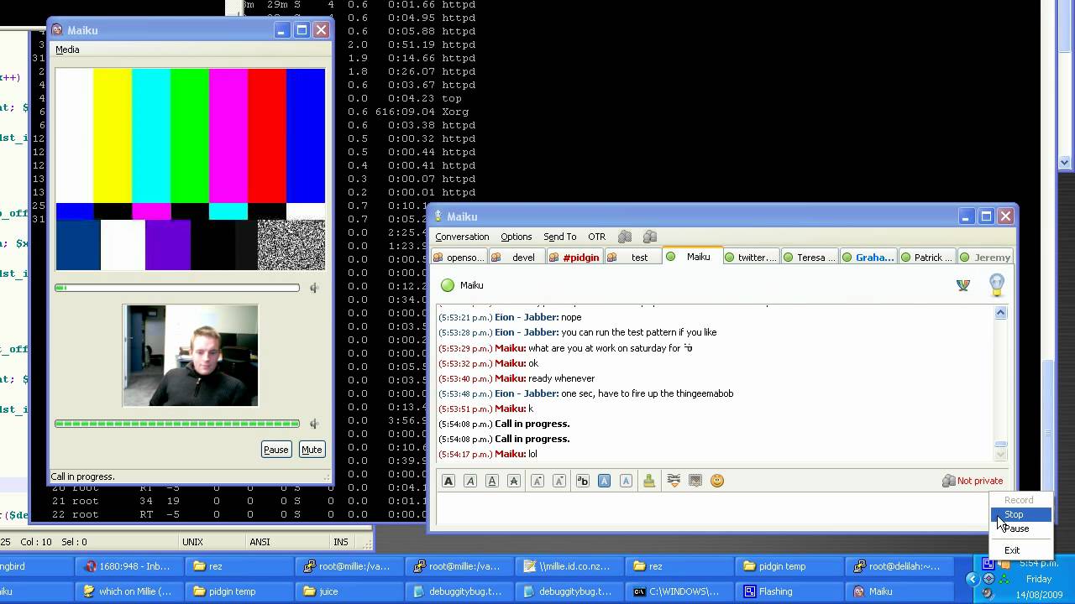Toggle strikethrough text formatting
This screenshot has width=1075, height=604.
tap(514, 481)
